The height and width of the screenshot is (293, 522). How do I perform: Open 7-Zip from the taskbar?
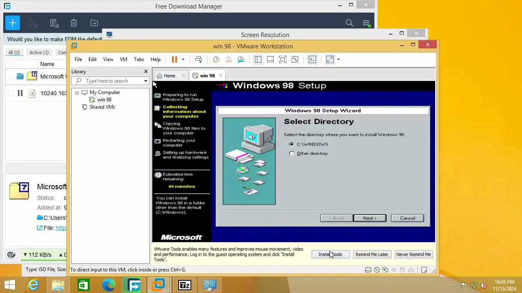[185, 285]
